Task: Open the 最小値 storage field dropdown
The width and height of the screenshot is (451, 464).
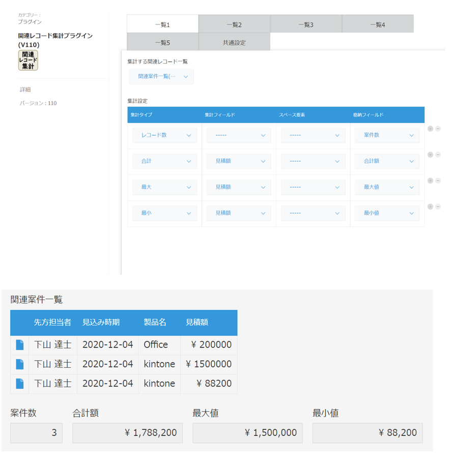Action: (x=387, y=213)
